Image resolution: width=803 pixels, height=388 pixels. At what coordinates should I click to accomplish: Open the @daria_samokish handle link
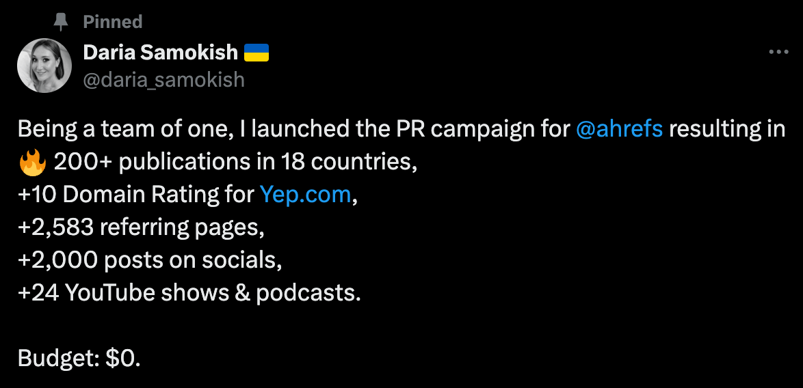pyautogui.click(x=163, y=79)
